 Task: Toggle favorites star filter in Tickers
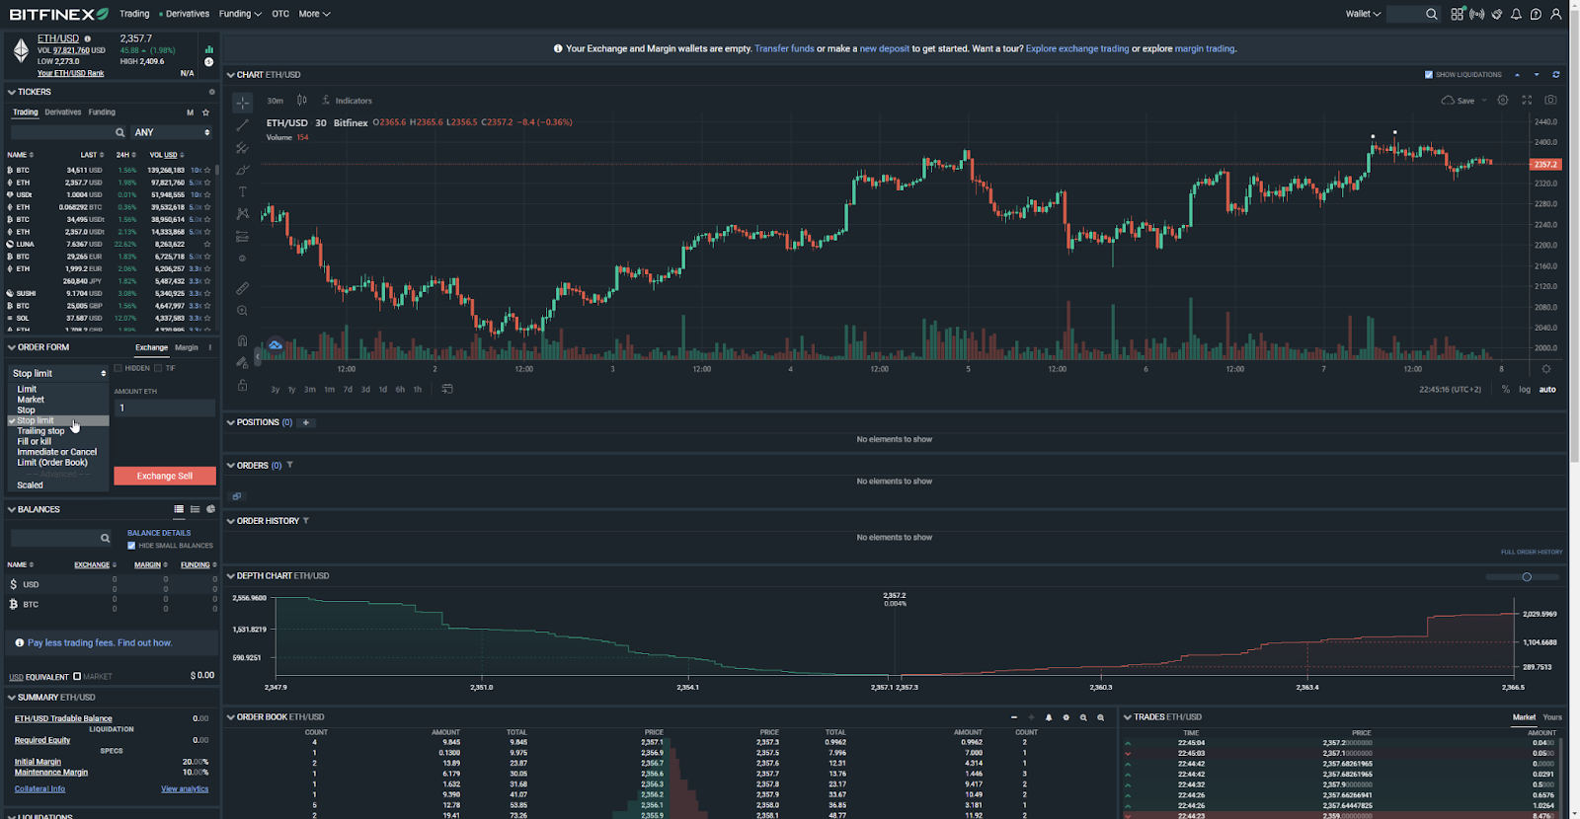tap(205, 112)
